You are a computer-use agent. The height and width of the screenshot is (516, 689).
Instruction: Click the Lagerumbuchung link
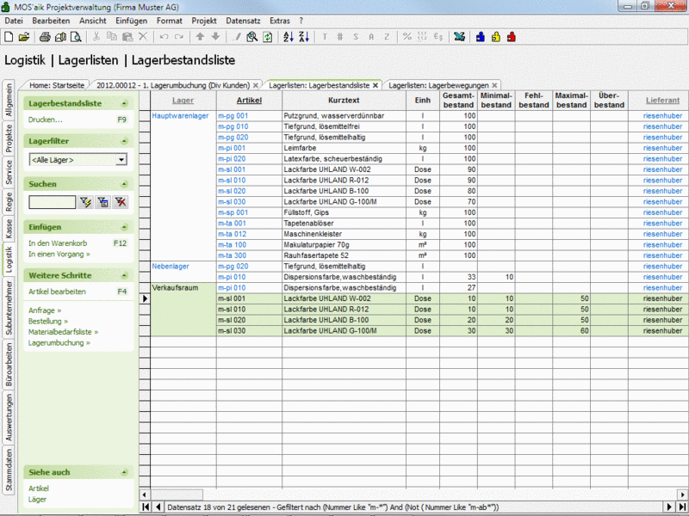(59, 342)
